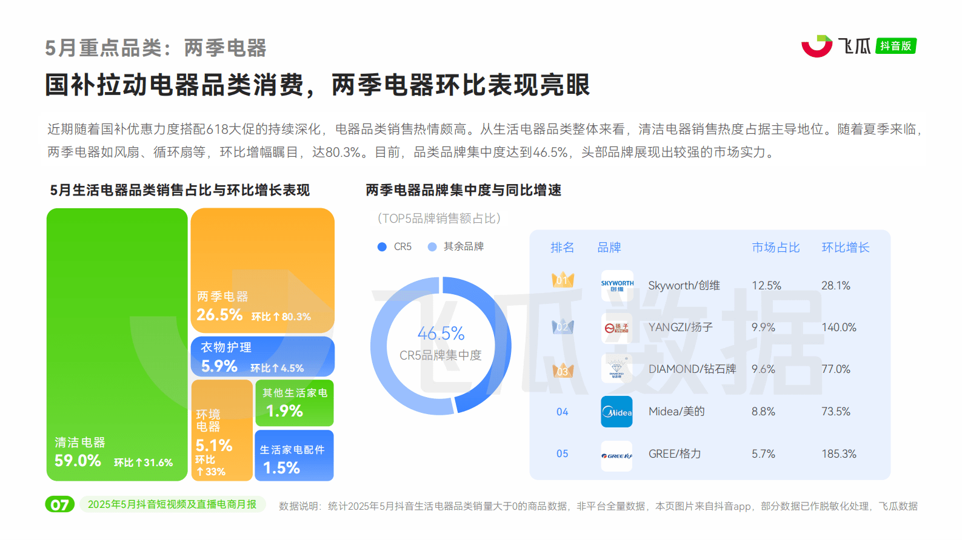Viewport: 962px width, 540px height.
Task: Click Skyworth market share 12.5%
Action: pyautogui.click(x=767, y=286)
